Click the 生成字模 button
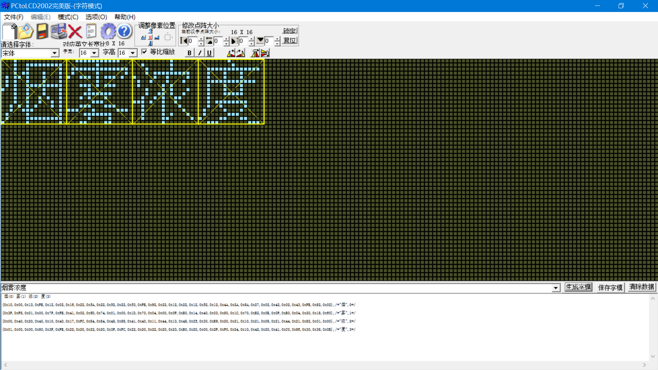Image resolution: width=658 pixels, height=370 pixels. click(x=578, y=287)
